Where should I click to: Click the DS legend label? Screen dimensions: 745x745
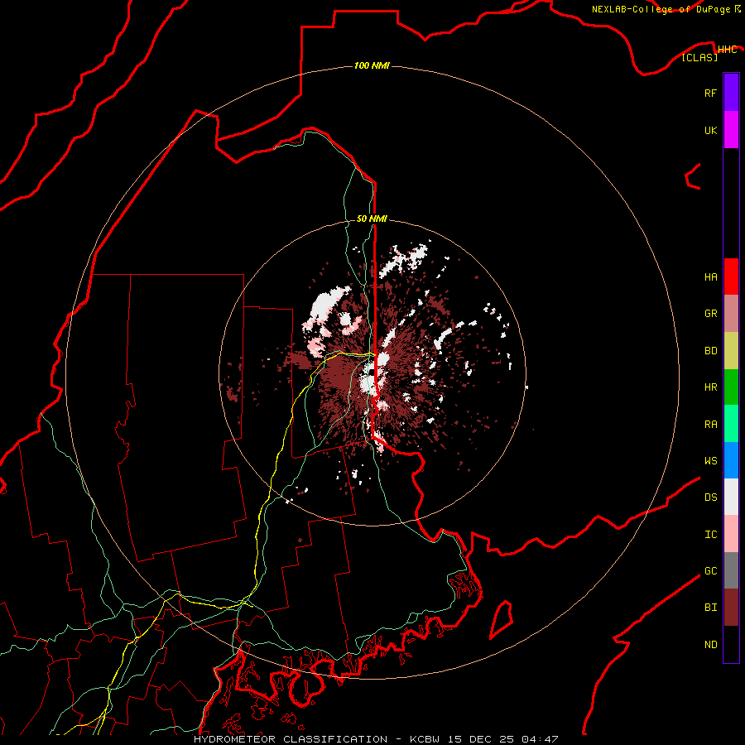710,497
